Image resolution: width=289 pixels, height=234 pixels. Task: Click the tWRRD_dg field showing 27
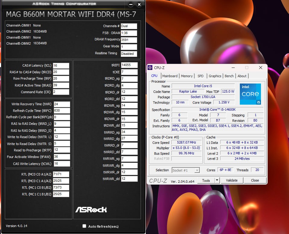point(129,138)
